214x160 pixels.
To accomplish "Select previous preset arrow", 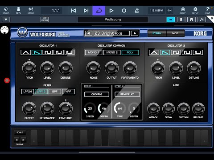I will (x=89, y=33).
